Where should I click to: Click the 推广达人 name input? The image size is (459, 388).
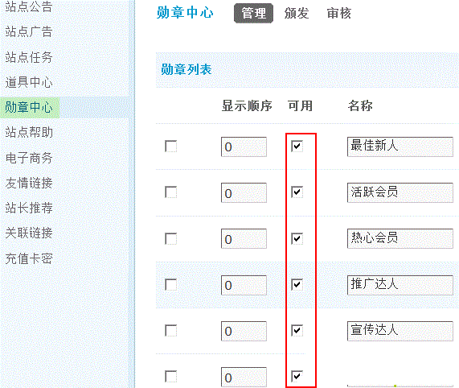click(400, 285)
